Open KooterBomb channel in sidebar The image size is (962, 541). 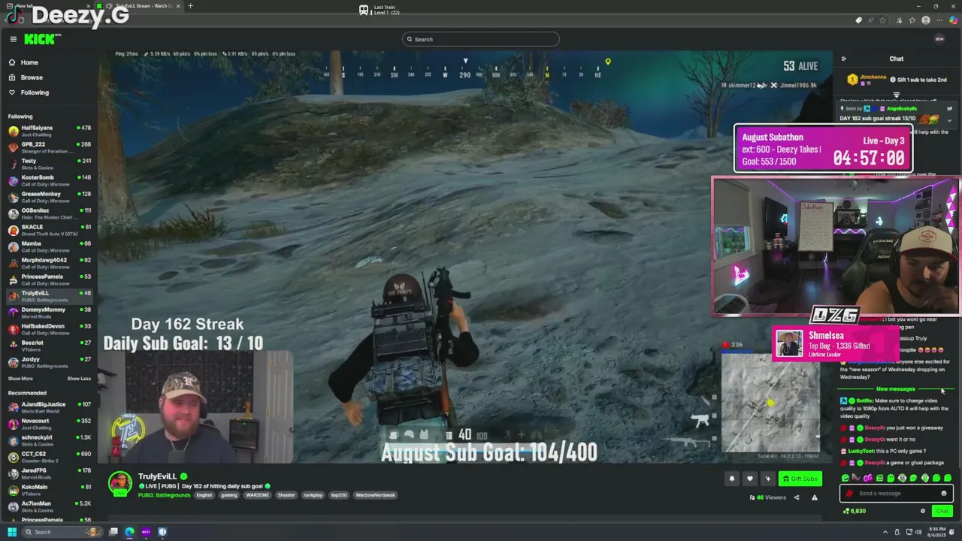[x=50, y=180]
